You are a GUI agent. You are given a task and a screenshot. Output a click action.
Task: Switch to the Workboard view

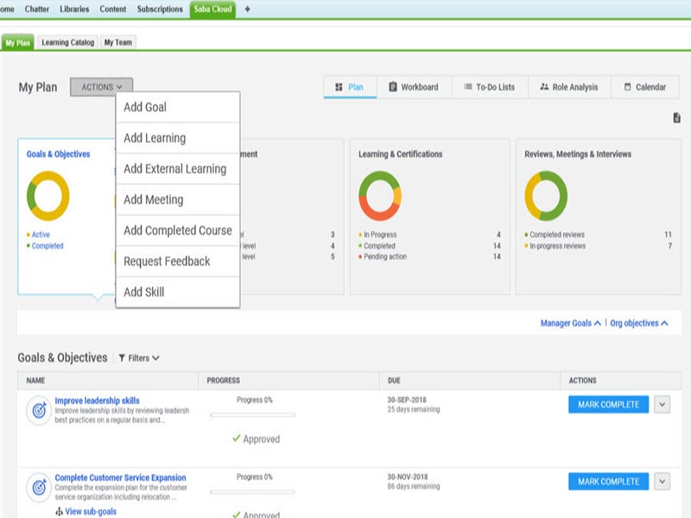pos(413,87)
